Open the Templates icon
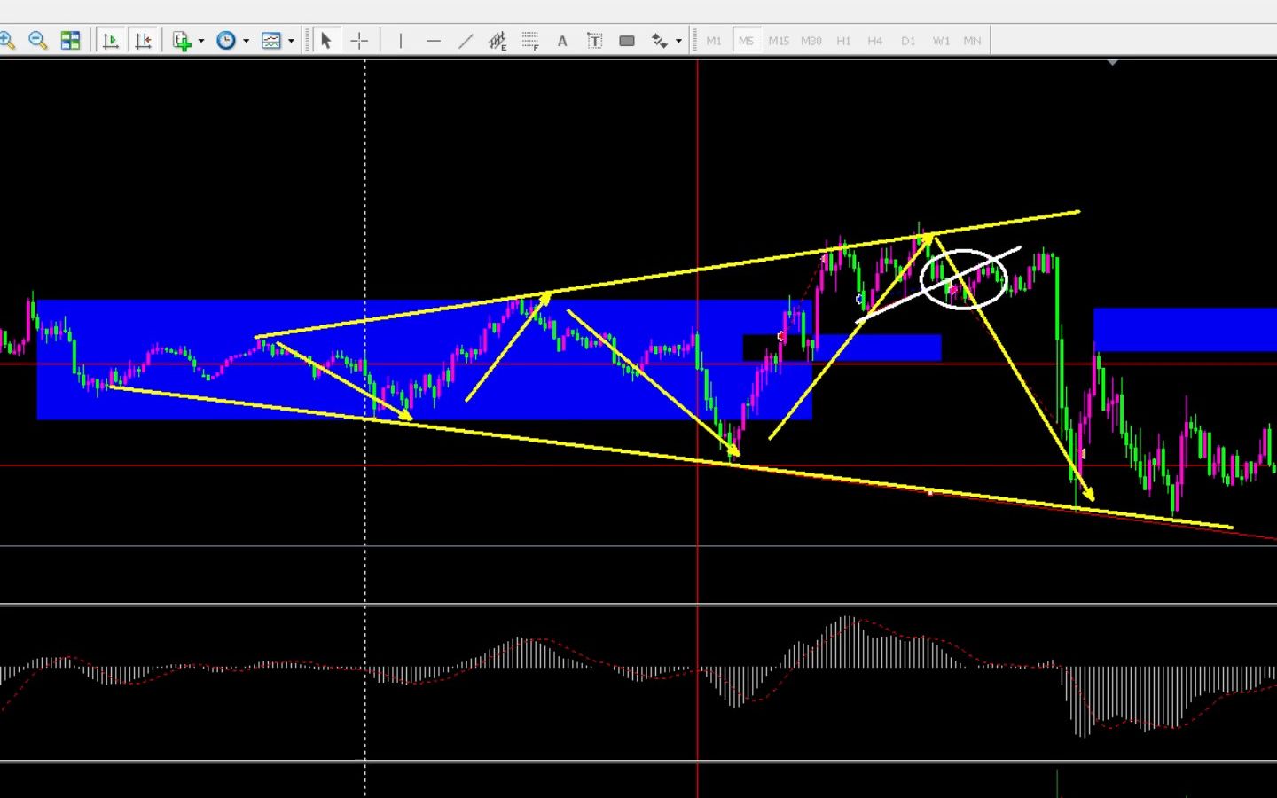The width and height of the screenshot is (1277, 798). pyautogui.click(x=271, y=40)
